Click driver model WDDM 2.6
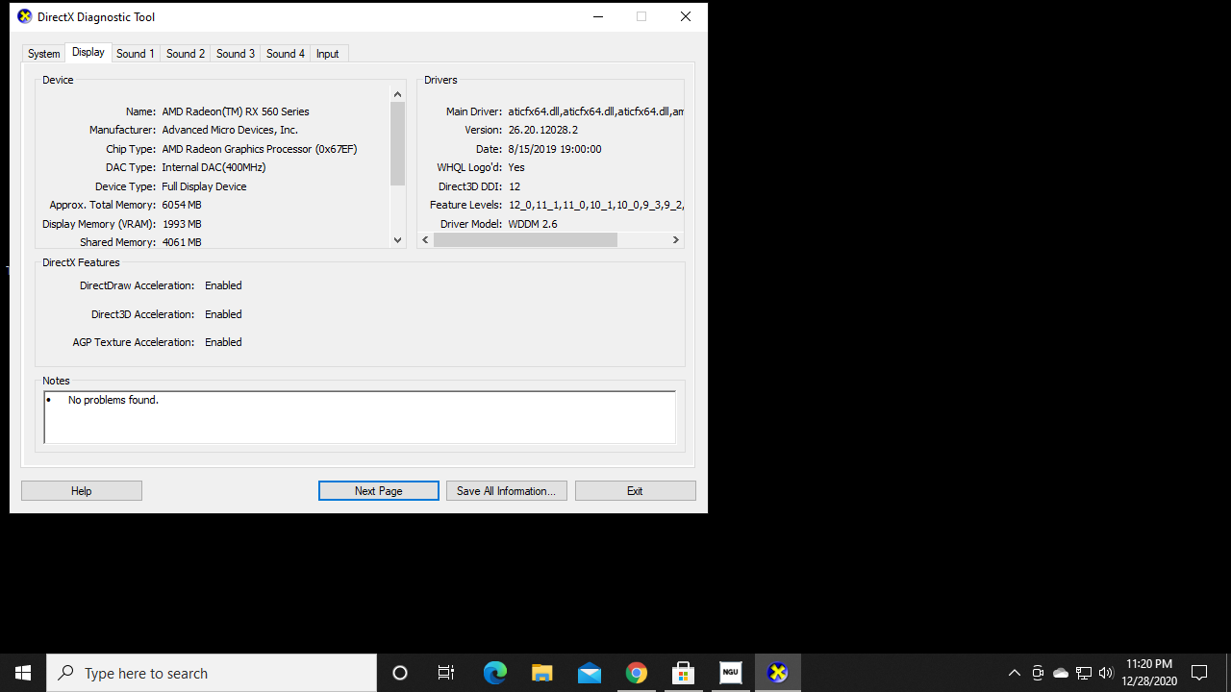 pyautogui.click(x=533, y=224)
